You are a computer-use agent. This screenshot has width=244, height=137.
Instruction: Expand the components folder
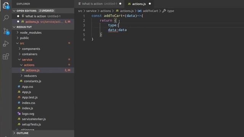(19, 49)
